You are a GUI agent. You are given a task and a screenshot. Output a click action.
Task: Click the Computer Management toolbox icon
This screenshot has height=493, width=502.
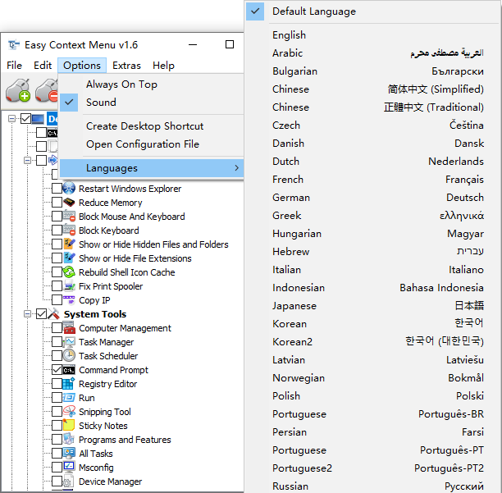pos(69,328)
